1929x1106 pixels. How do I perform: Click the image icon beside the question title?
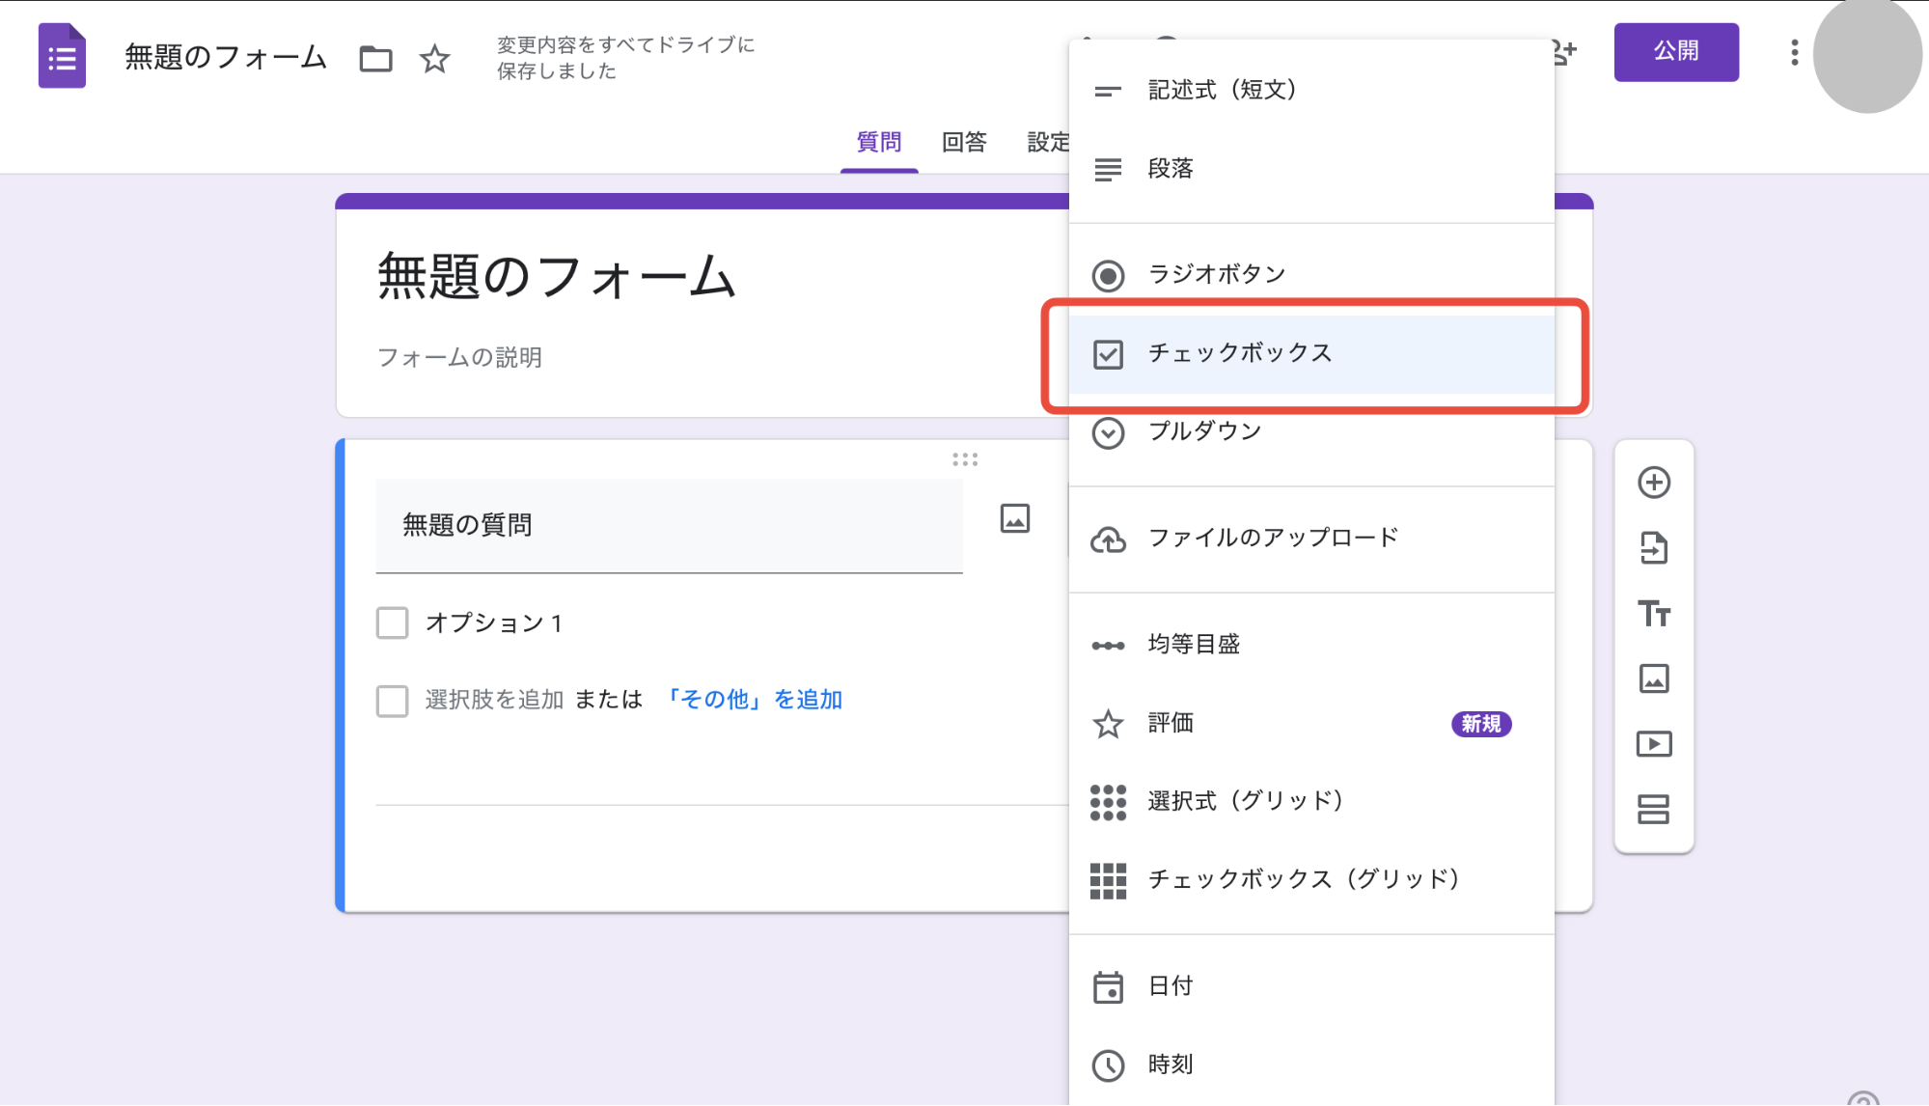pyautogui.click(x=1014, y=518)
